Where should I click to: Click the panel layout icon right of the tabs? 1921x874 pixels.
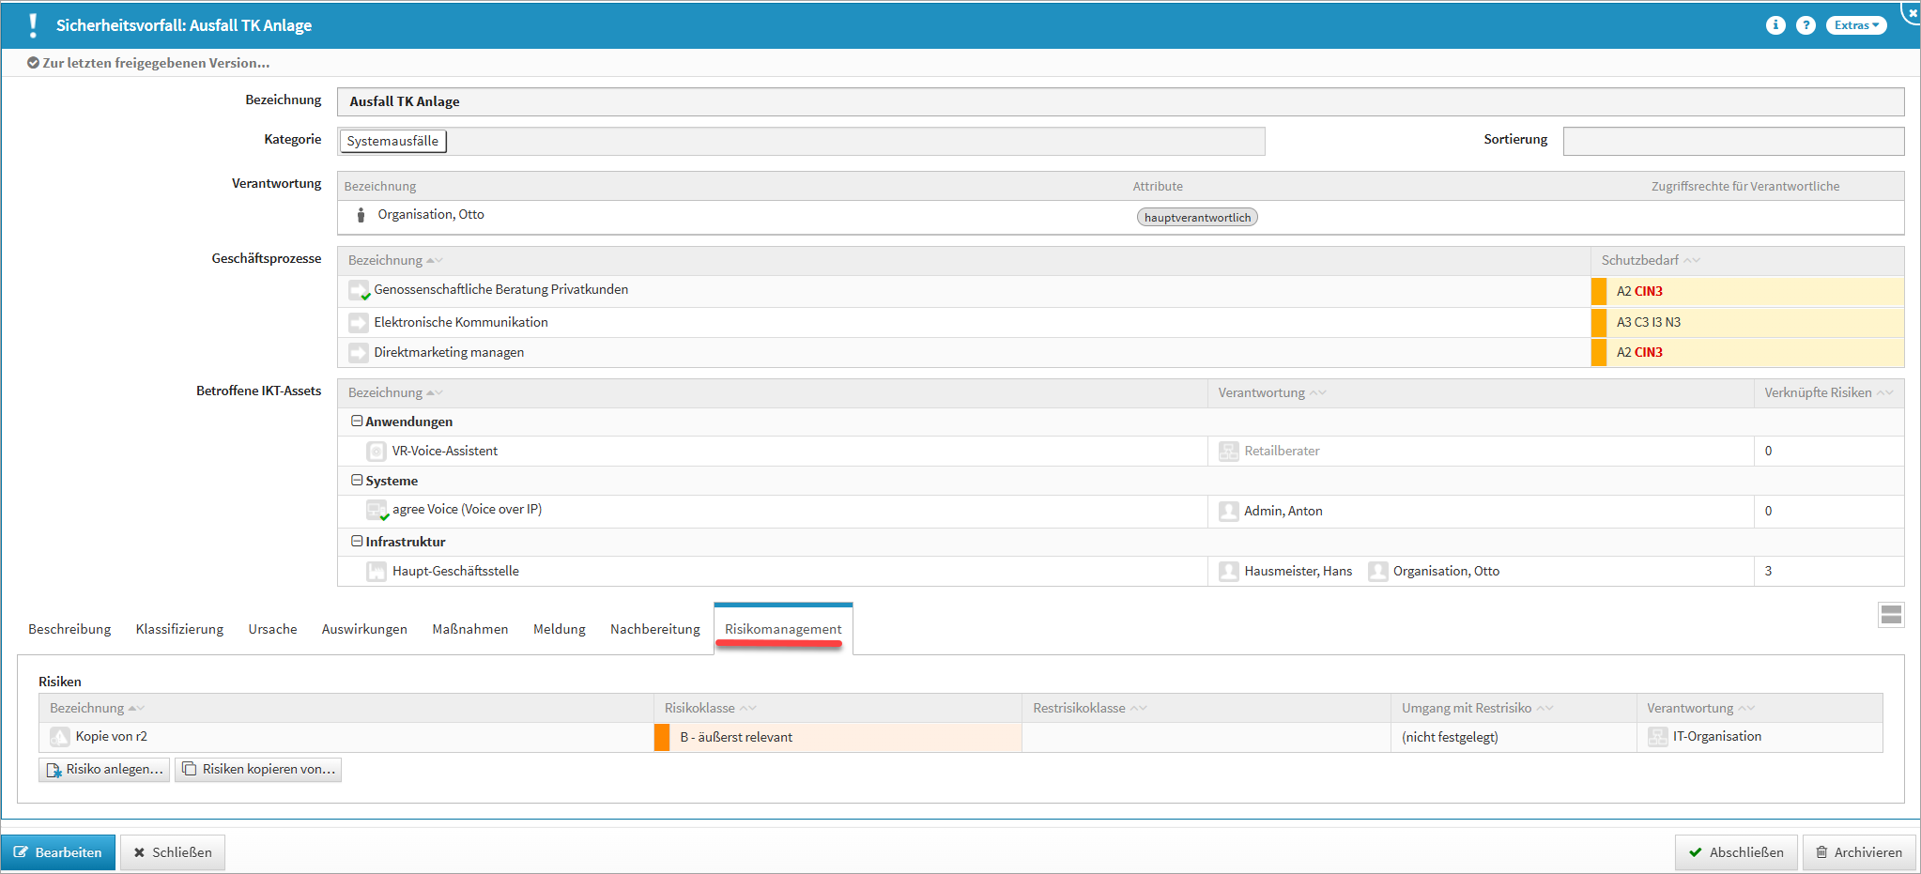coord(1891,615)
